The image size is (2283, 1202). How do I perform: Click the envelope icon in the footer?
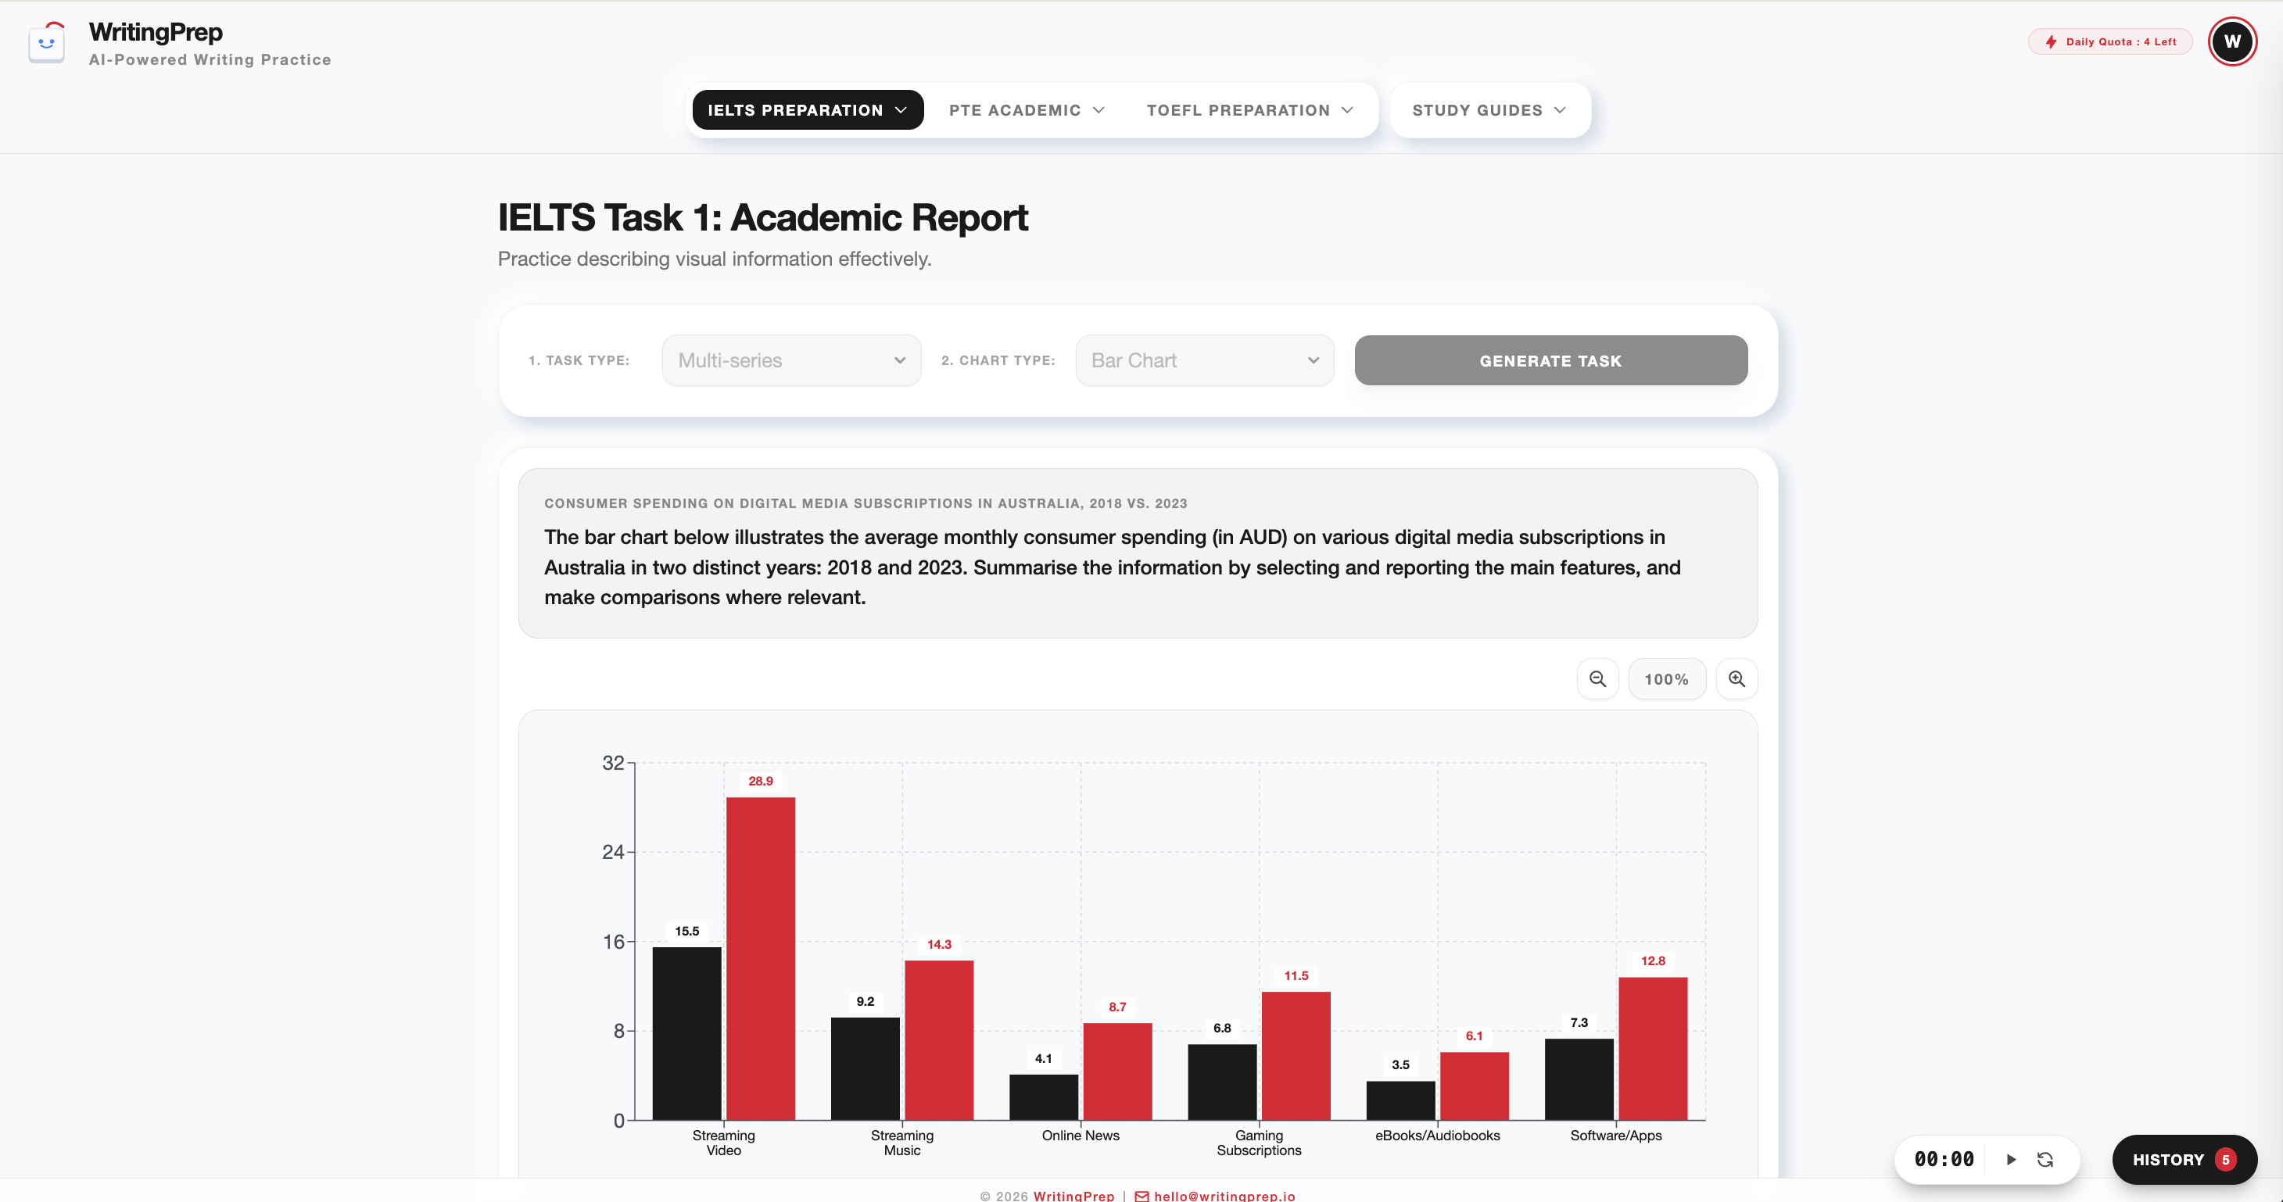[1141, 1196]
